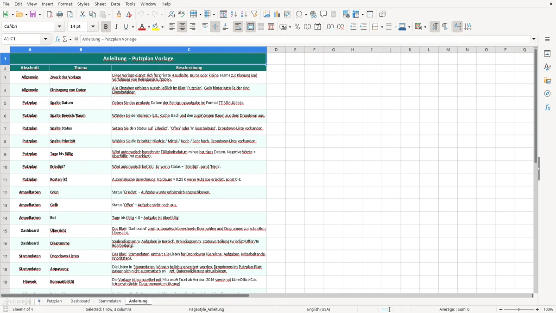Open the Font Size dropdown

93,27
